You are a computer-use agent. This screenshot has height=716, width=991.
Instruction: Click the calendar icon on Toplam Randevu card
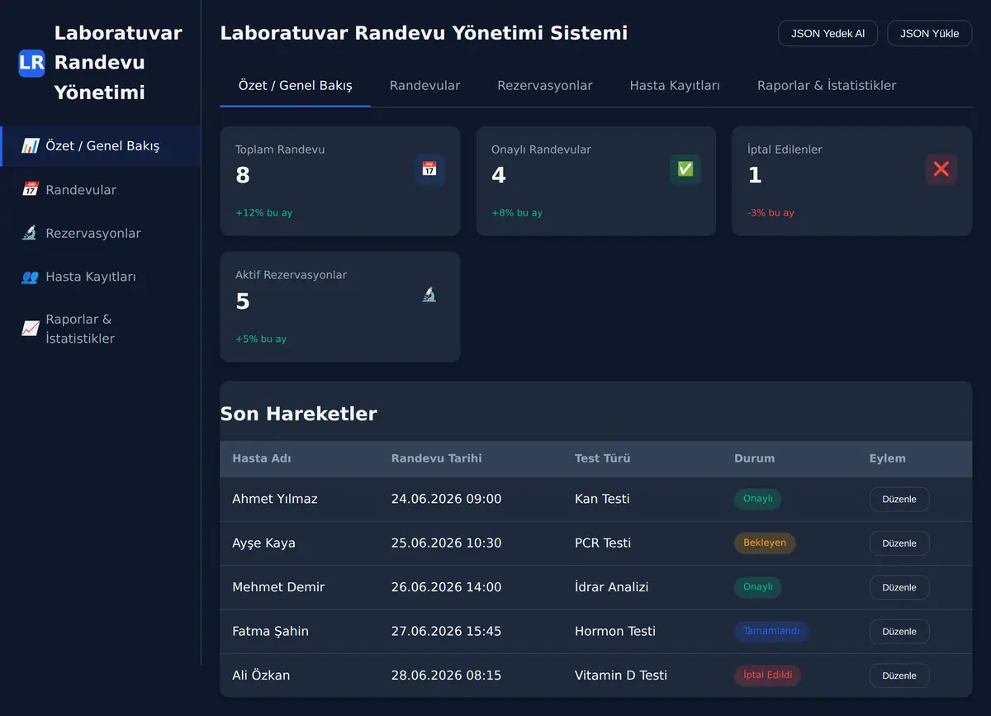point(429,169)
